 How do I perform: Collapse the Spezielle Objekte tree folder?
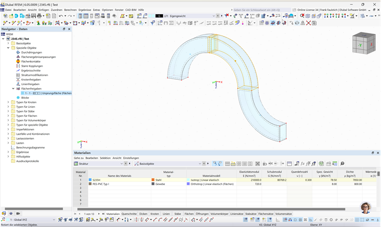[x=8, y=48]
